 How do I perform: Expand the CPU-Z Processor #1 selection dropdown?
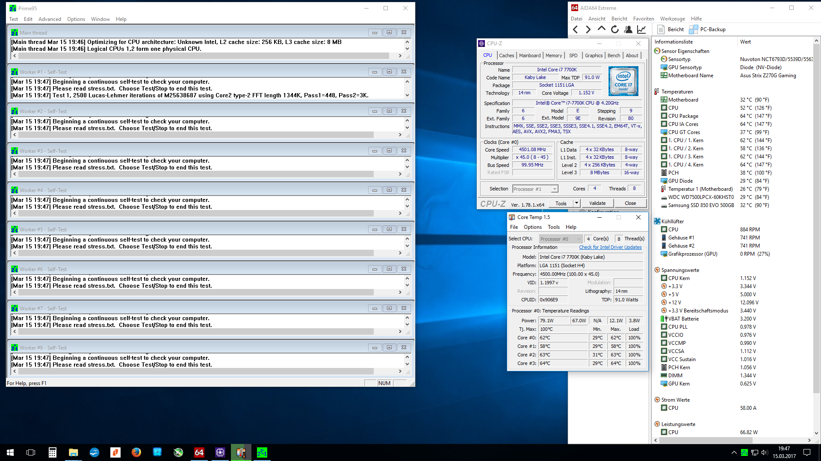(x=554, y=189)
